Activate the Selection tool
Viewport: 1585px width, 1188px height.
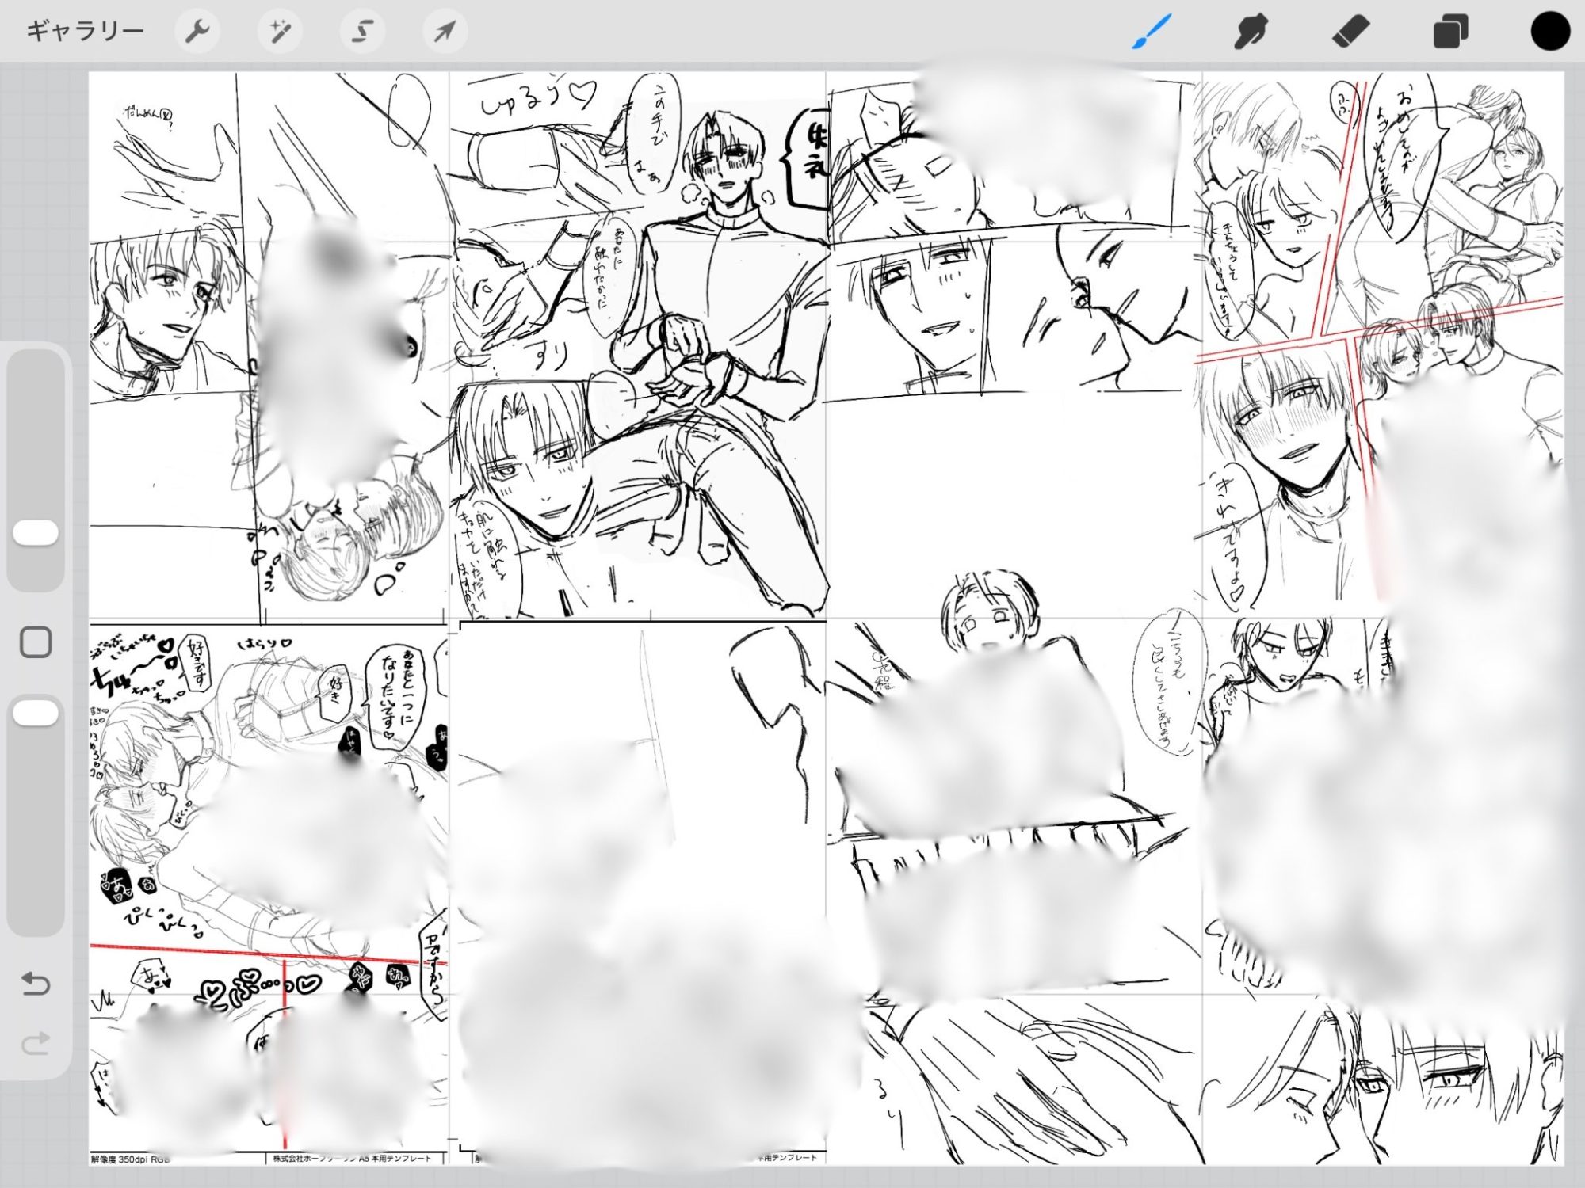[362, 32]
